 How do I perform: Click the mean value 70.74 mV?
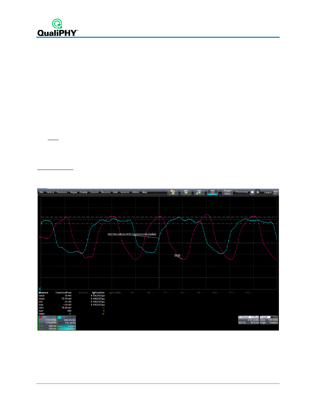click(67, 299)
